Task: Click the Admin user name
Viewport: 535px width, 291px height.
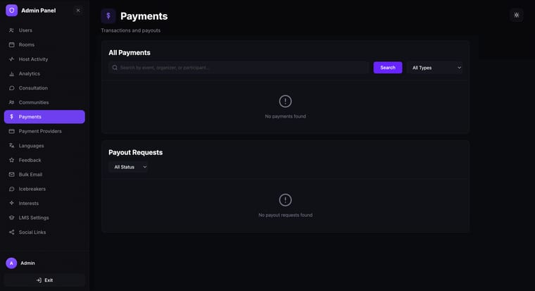Action: point(27,263)
